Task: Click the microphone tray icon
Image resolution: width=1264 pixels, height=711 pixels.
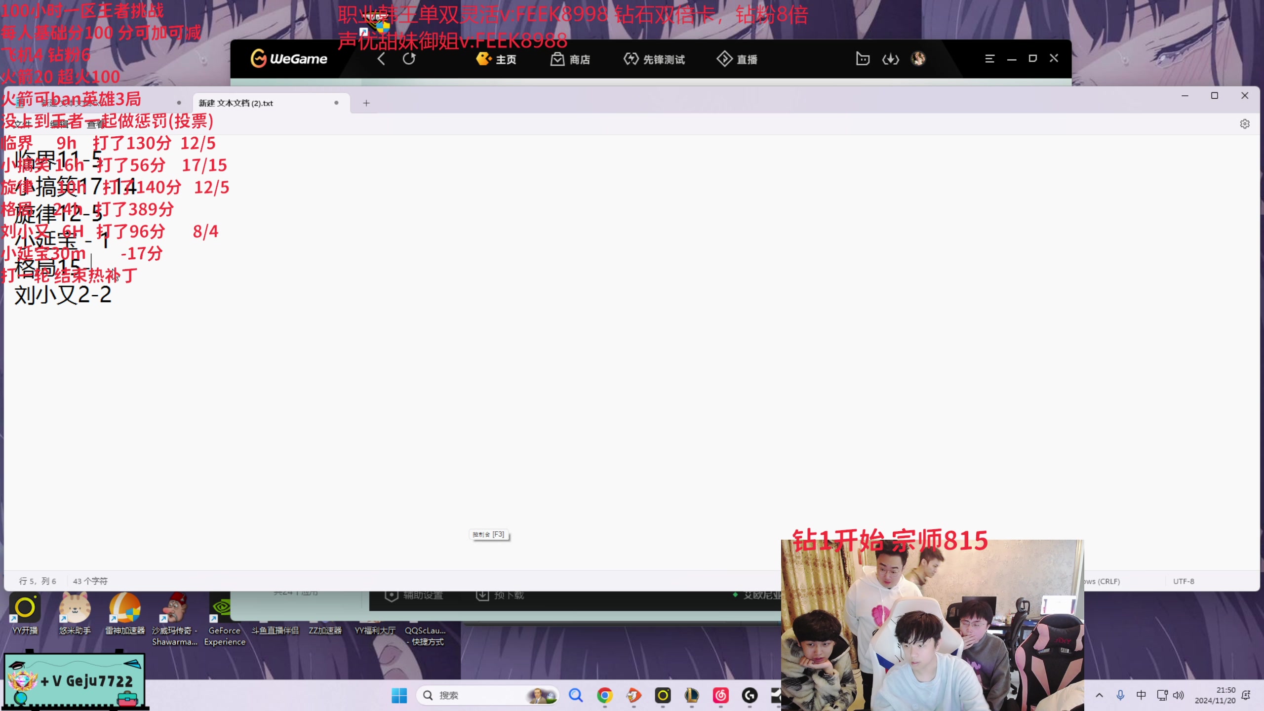Action: coord(1120,695)
